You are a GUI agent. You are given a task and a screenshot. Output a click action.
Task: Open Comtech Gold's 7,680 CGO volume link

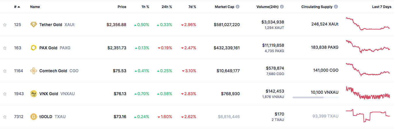click(276, 74)
